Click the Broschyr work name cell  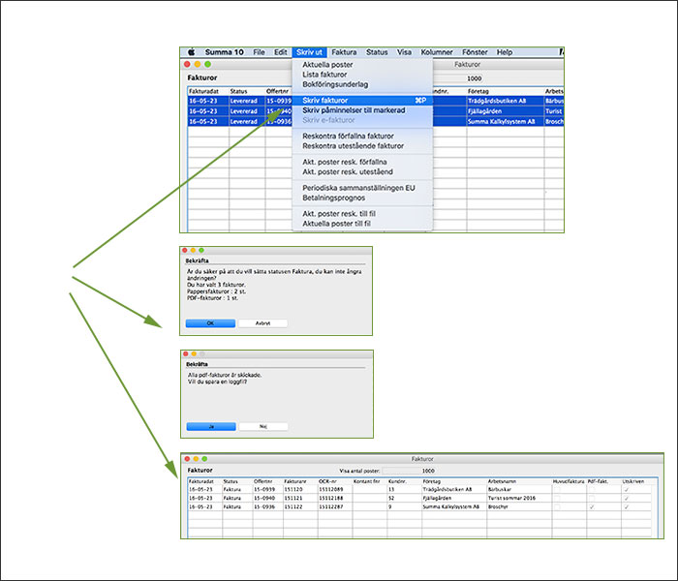point(519,507)
